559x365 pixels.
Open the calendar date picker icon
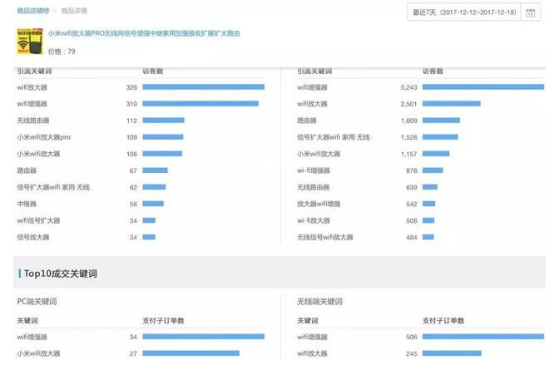coord(530,12)
